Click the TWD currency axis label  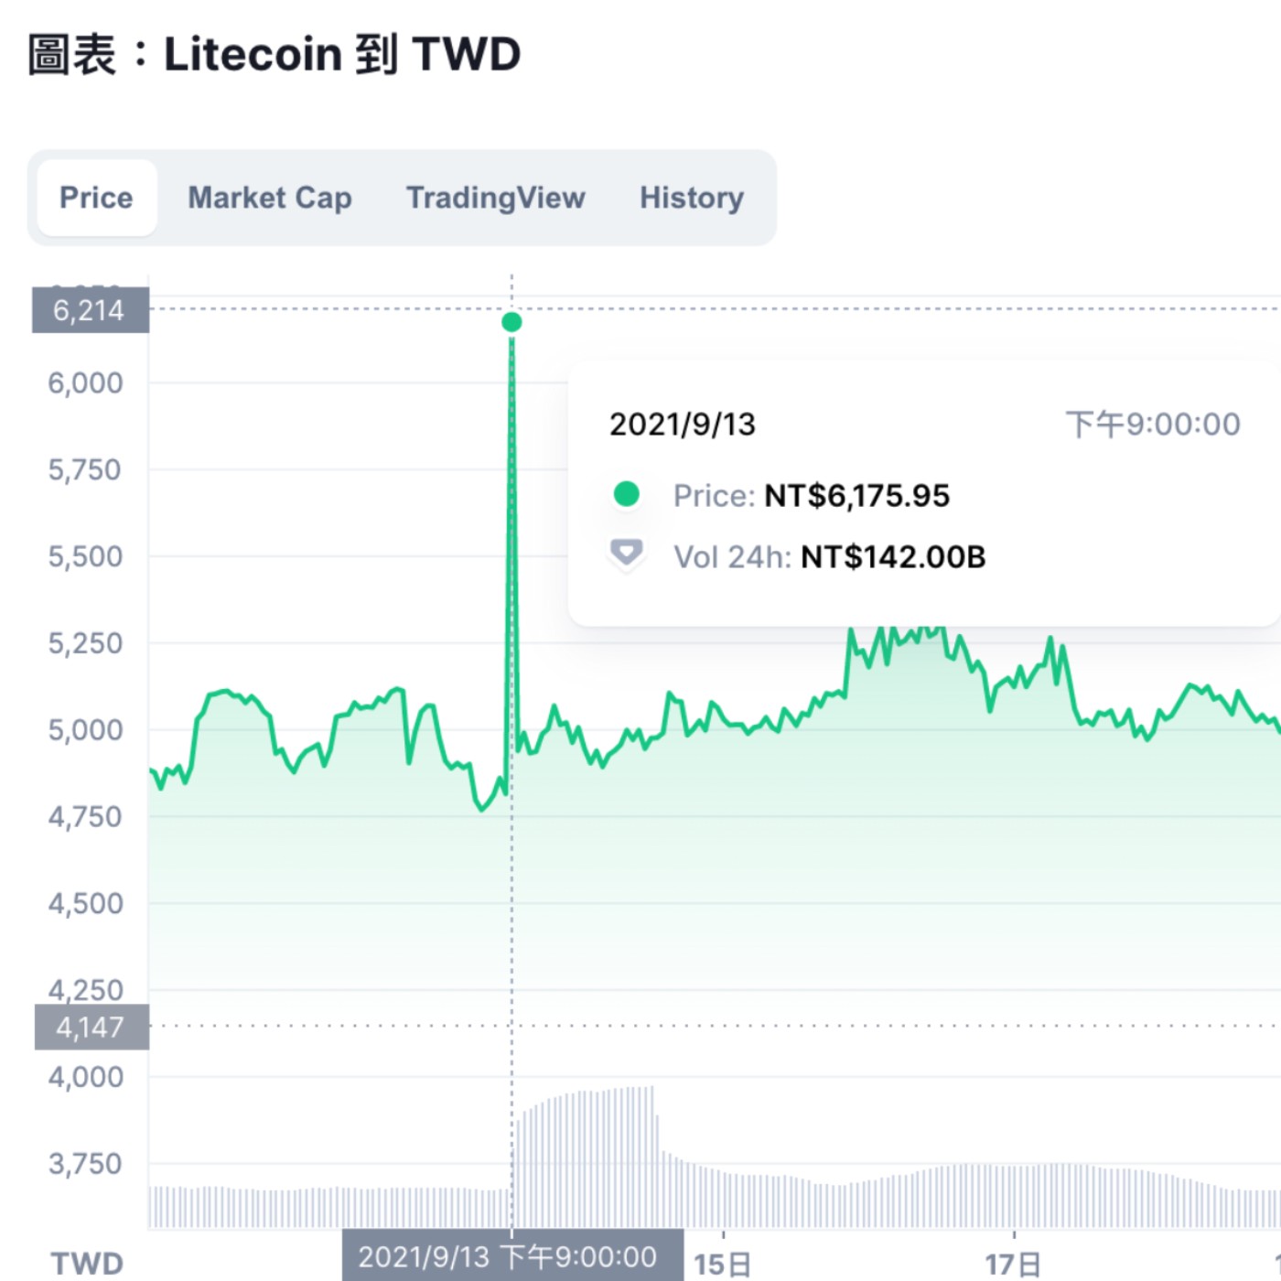87,1264
